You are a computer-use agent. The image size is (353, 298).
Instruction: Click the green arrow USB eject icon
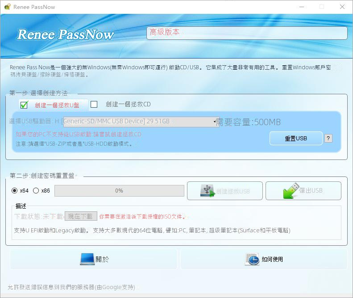pyautogui.click(x=291, y=191)
